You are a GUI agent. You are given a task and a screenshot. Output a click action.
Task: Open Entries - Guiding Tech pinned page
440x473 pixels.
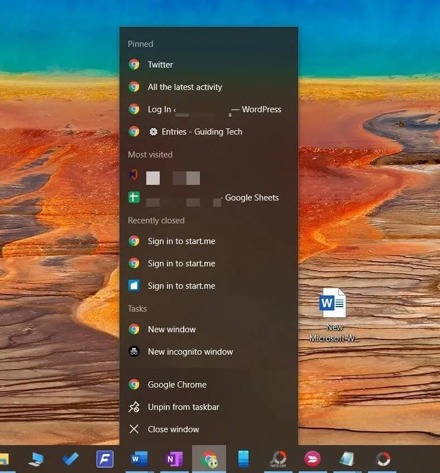tap(209, 132)
